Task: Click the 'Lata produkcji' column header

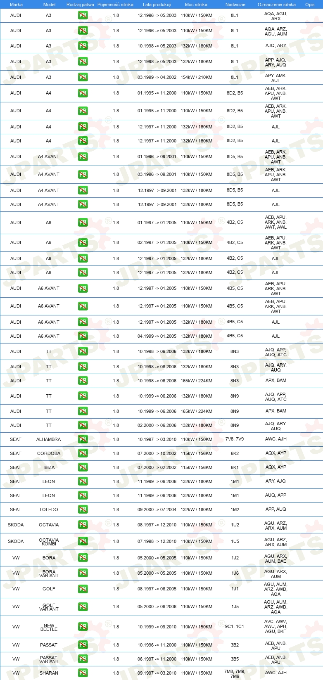Action: (x=157, y=5)
